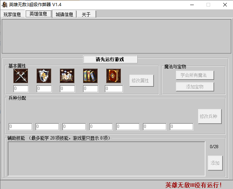Focus the input under the red spellbook icon
This screenshot has width=233, height=189.
pos(114,89)
